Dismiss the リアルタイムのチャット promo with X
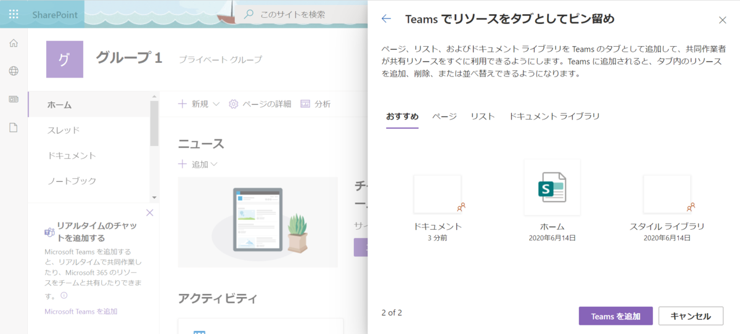The height and width of the screenshot is (334, 740). click(x=149, y=213)
